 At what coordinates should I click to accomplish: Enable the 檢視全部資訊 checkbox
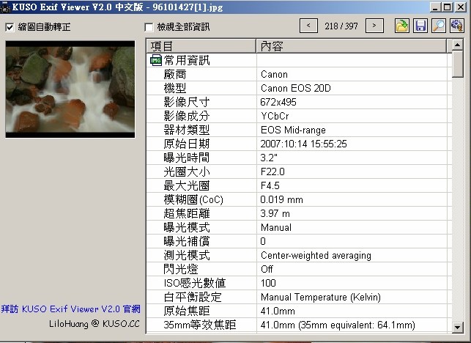coord(149,27)
